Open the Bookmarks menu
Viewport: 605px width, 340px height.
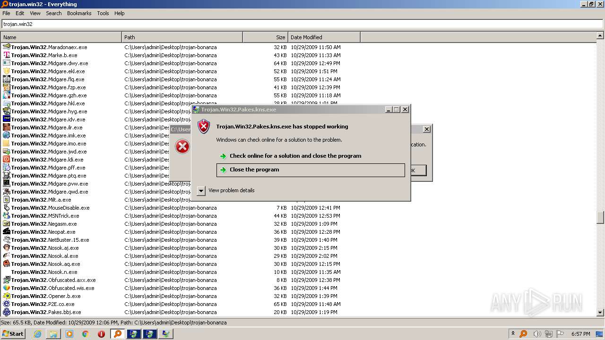(79, 13)
